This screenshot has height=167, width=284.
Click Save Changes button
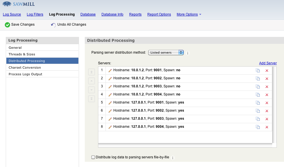click(x=20, y=25)
